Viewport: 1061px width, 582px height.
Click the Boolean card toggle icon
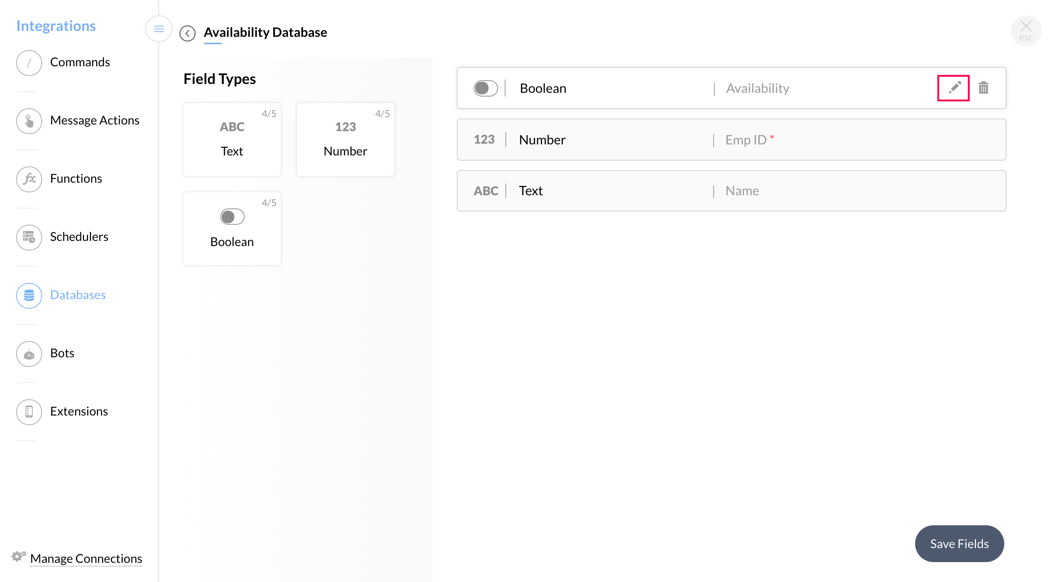point(232,217)
